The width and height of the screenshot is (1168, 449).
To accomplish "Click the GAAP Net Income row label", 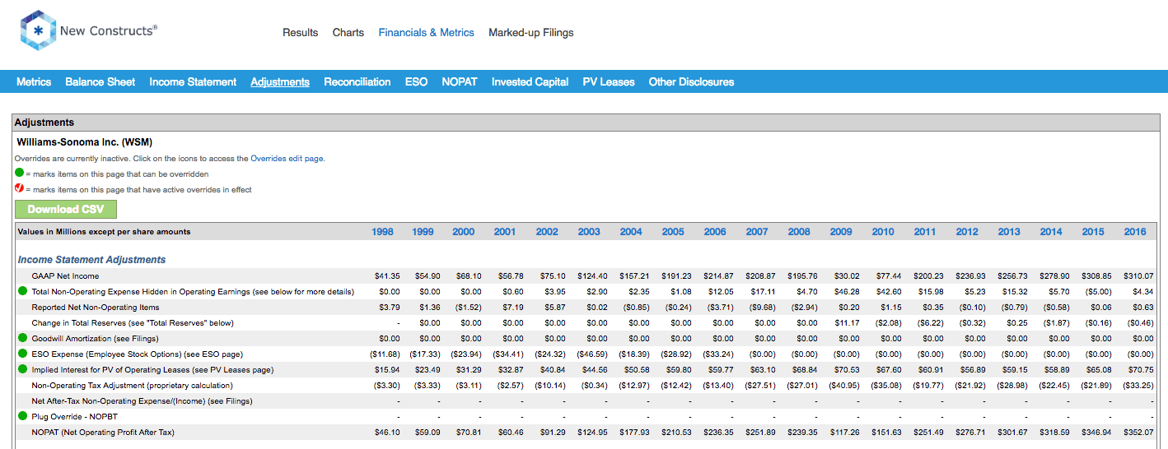I will coord(65,275).
